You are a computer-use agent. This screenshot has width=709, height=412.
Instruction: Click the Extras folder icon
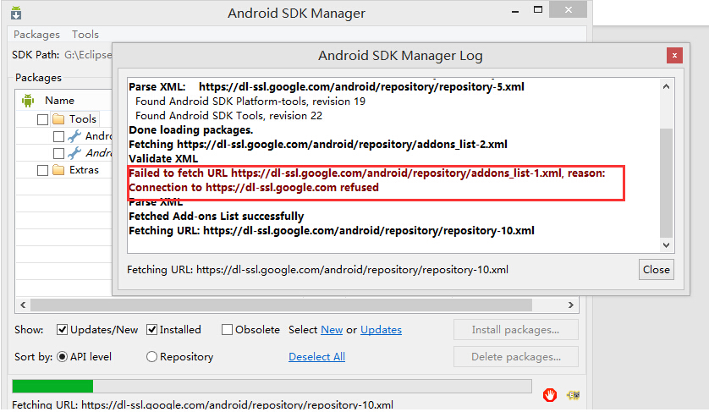(58, 170)
